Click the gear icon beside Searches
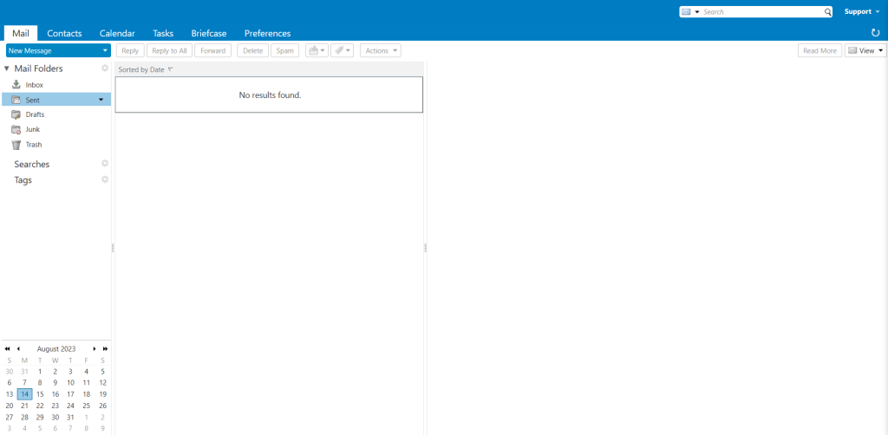 105,164
